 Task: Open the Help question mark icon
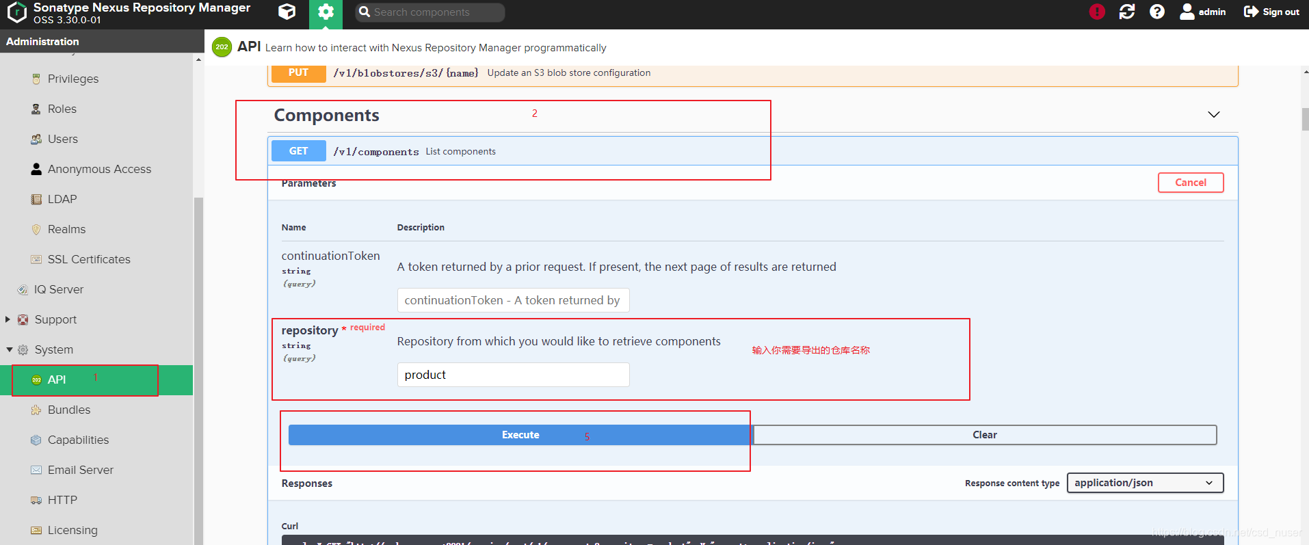(x=1157, y=12)
